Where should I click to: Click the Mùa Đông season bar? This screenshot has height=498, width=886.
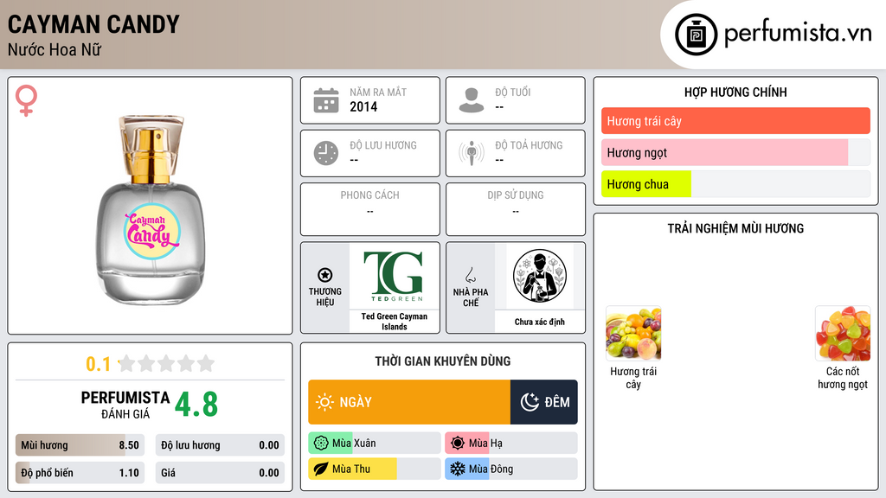pyautogui.click(x=511, y=469)
